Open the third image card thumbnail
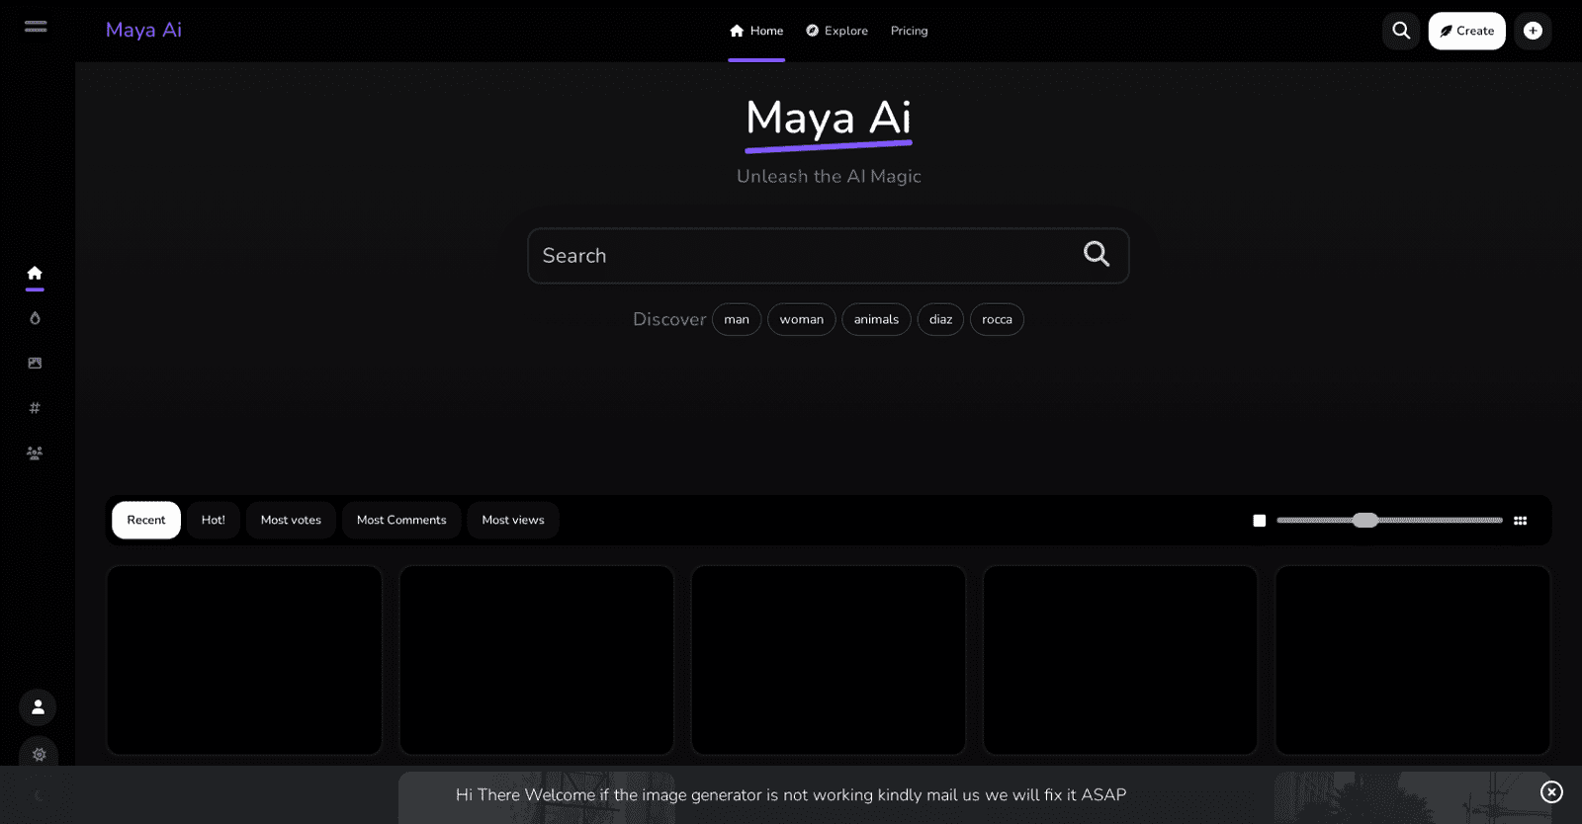Image resolution: width=1582 pixels, height=824 pixels. 829,660
